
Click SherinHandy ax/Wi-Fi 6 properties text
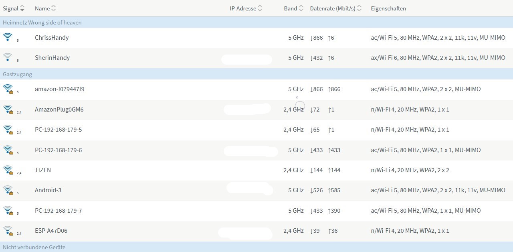click(x=438, y=58)
